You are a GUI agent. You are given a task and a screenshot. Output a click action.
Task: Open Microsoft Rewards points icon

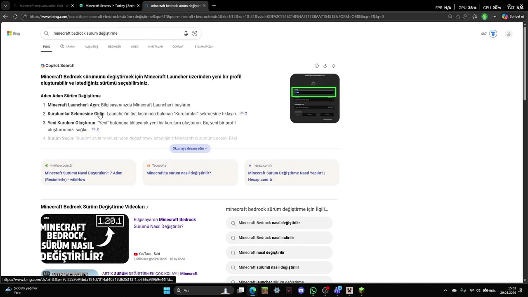pyautogui.click(x=493, y=34)
